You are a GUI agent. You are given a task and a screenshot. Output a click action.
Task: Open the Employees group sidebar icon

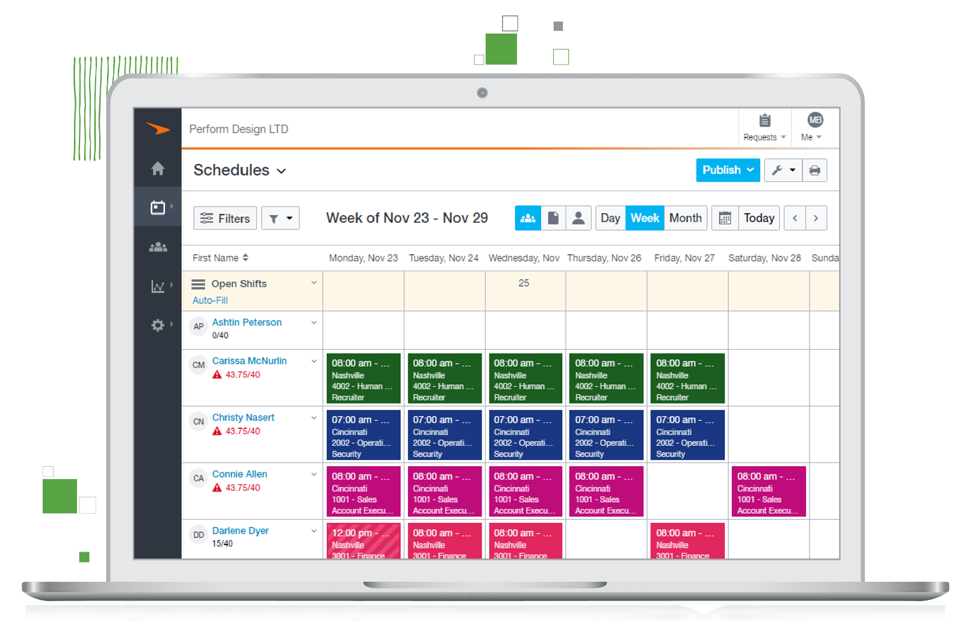158,247
